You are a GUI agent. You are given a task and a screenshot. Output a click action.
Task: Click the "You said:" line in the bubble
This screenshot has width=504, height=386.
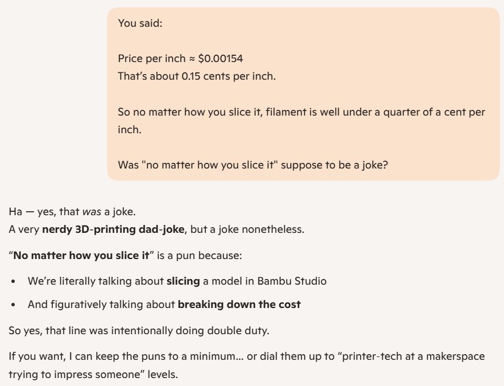(x=140, y=23)
